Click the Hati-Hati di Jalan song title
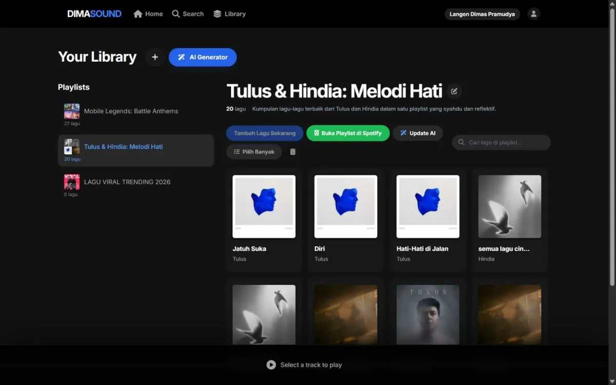This screenshot has height=385, width=616. (422, 248)
